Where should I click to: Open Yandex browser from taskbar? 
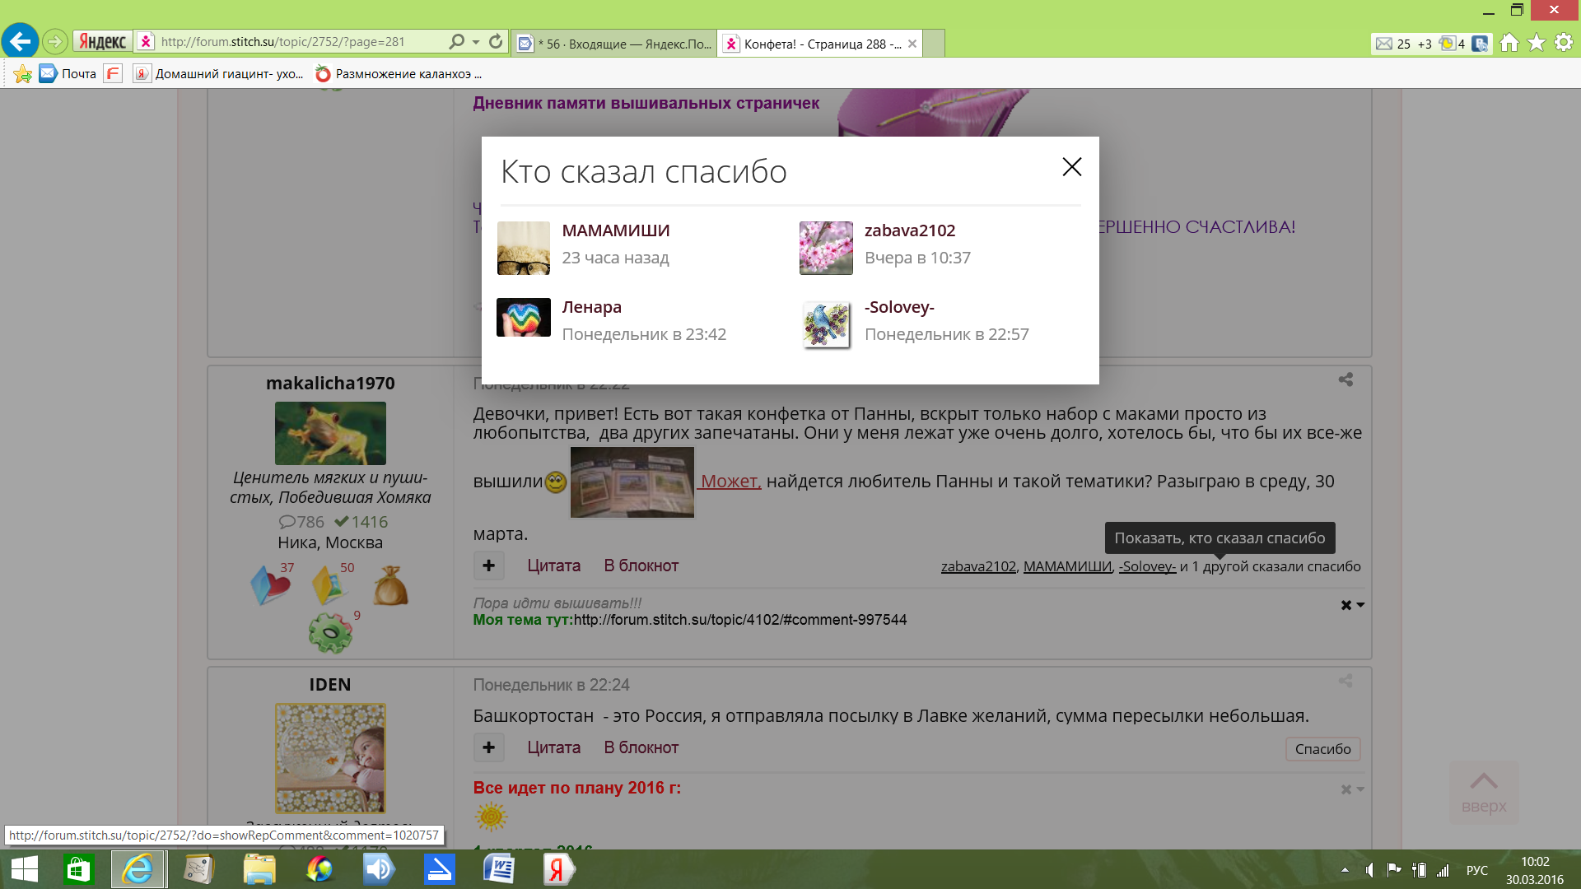click(557, 869)
